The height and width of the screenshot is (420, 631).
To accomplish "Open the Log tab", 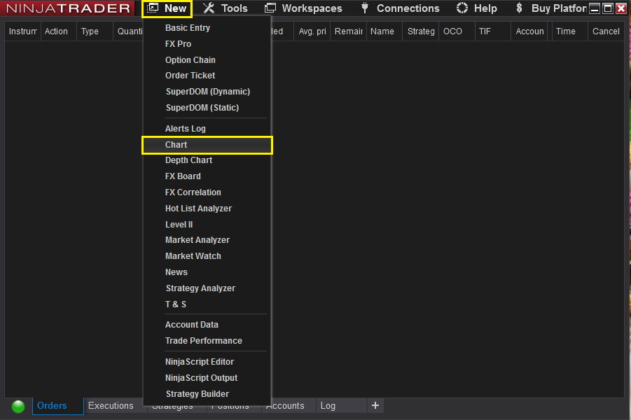I will click(x=328, y=406).
